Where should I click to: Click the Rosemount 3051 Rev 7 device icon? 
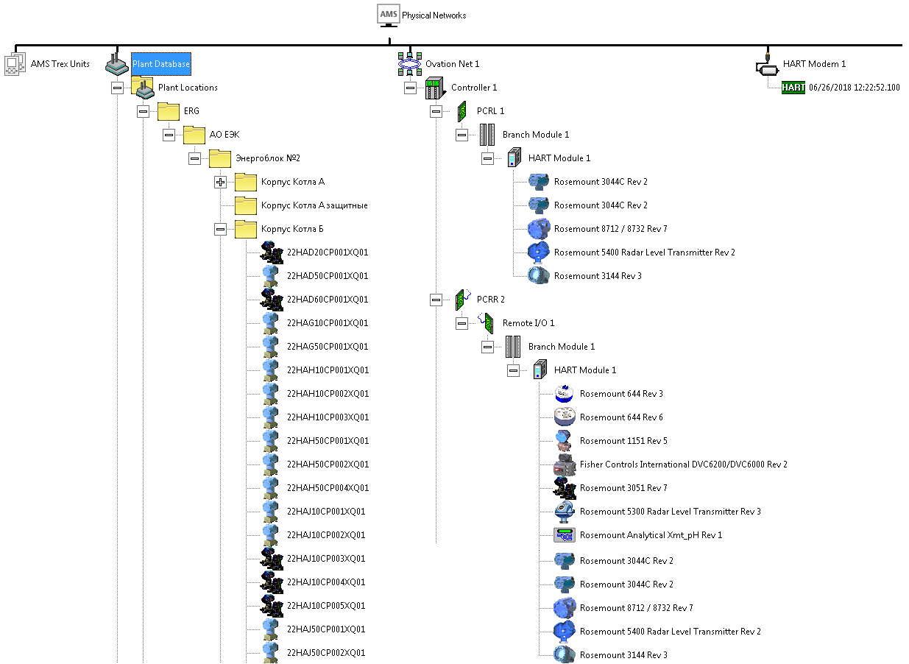tap(565, 488)
